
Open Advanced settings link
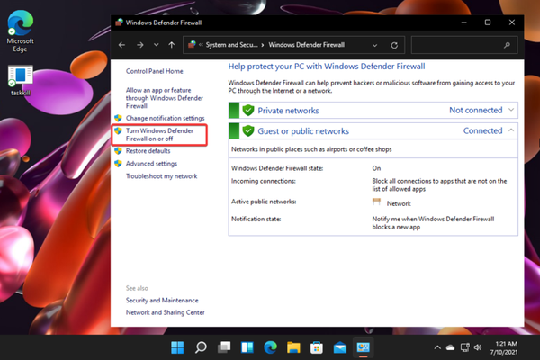pyautogui.click(x=151, y=164)
